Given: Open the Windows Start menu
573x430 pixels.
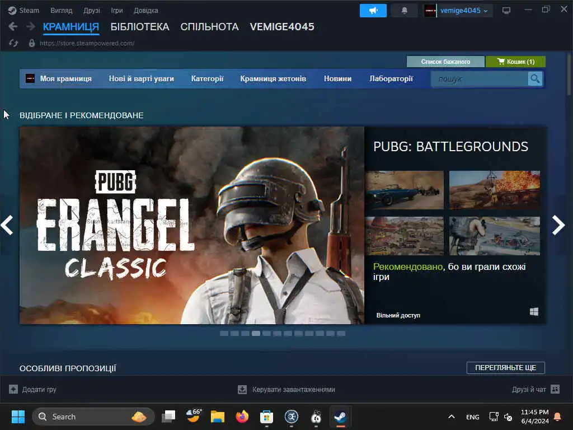Looking at the screenshot, I should tap(18, 417).
